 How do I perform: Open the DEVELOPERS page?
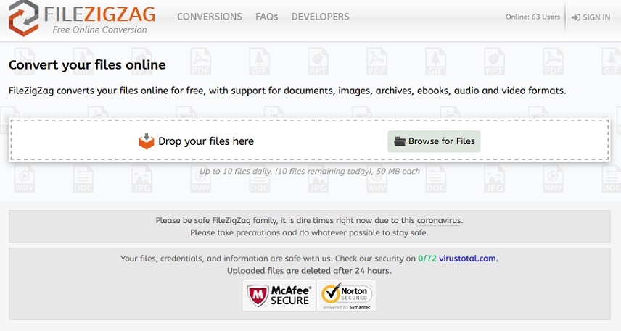pos(321,17)
